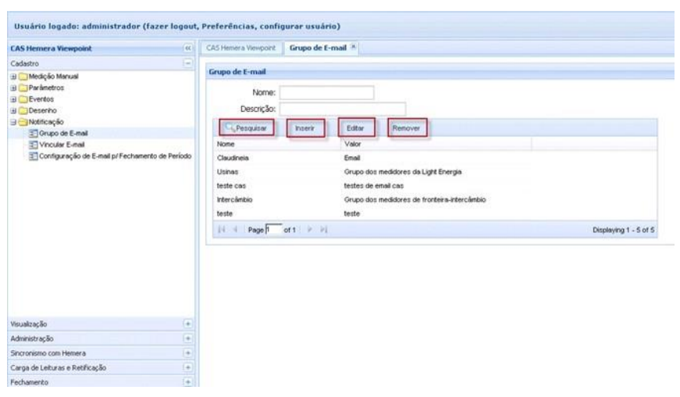
Task: Expand the Parâmetros tree folder
Action: (13, 88)
